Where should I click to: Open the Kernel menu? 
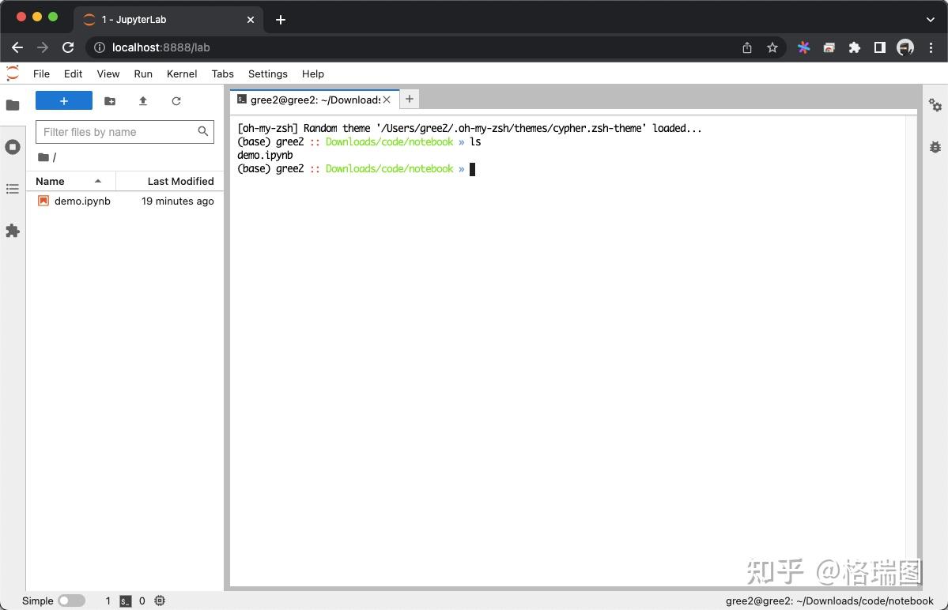point(182,73)
